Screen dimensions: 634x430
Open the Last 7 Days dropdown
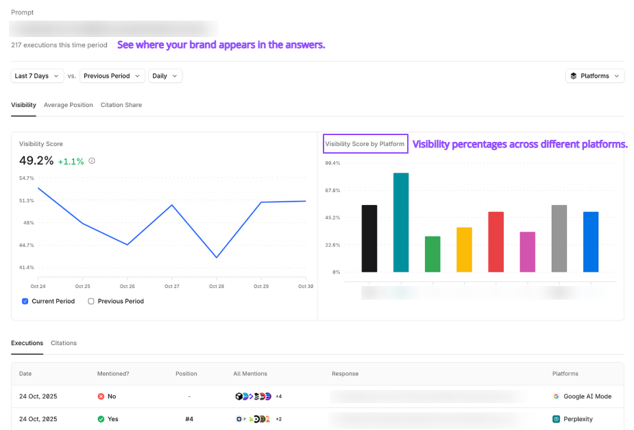(37, 76)
